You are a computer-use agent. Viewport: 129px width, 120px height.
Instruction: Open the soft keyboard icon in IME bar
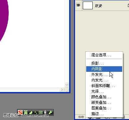pyautogui.click(x=41, y=113)
